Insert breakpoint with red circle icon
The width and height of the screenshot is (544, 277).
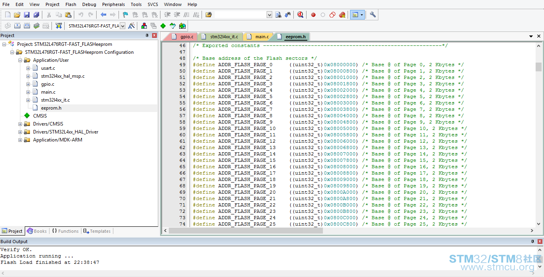click(313, 15)
